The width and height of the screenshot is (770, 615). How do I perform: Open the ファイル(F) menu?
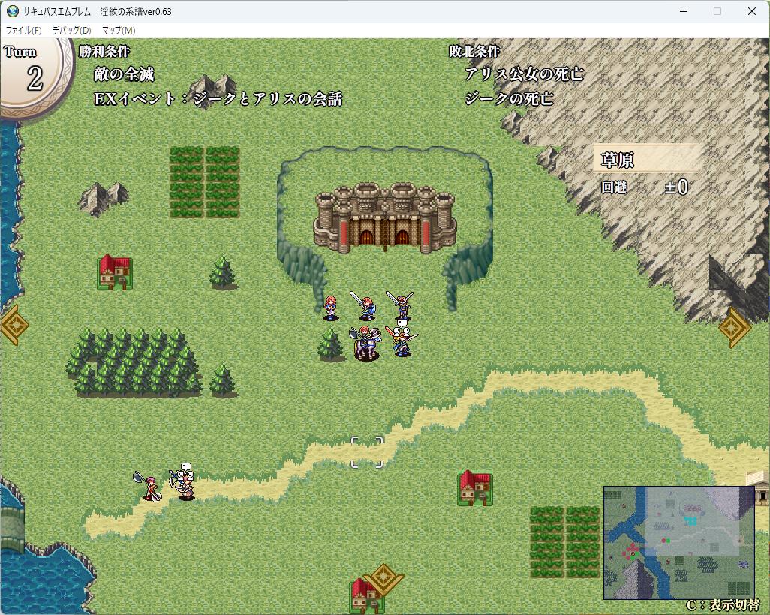coord(23,31)
